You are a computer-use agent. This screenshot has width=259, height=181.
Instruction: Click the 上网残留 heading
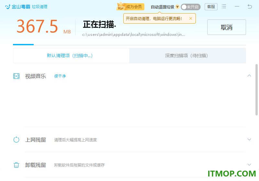(36, 140)
